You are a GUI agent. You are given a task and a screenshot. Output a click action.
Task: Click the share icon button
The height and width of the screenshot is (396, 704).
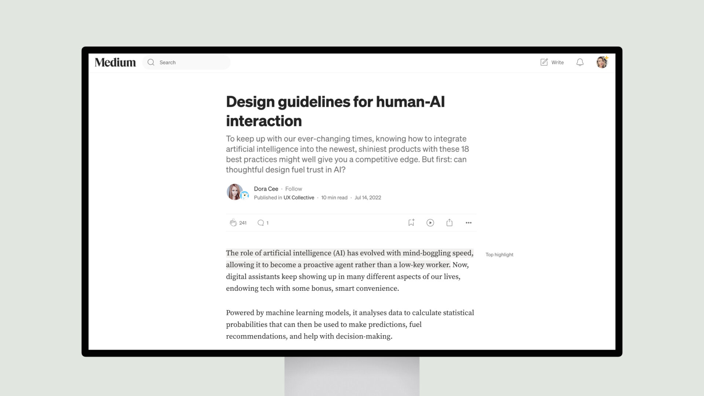click(x=449, y=223)
